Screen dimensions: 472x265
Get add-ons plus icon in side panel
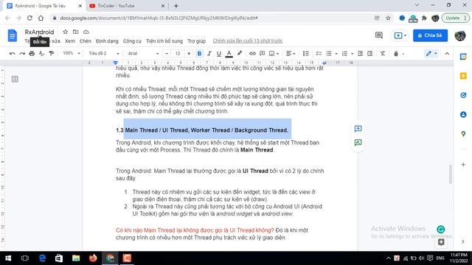click(x=463, y=165)
